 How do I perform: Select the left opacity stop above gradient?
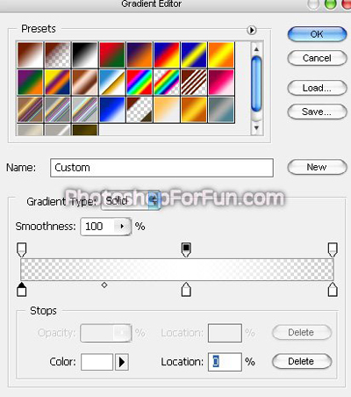[x=22, y=249]
